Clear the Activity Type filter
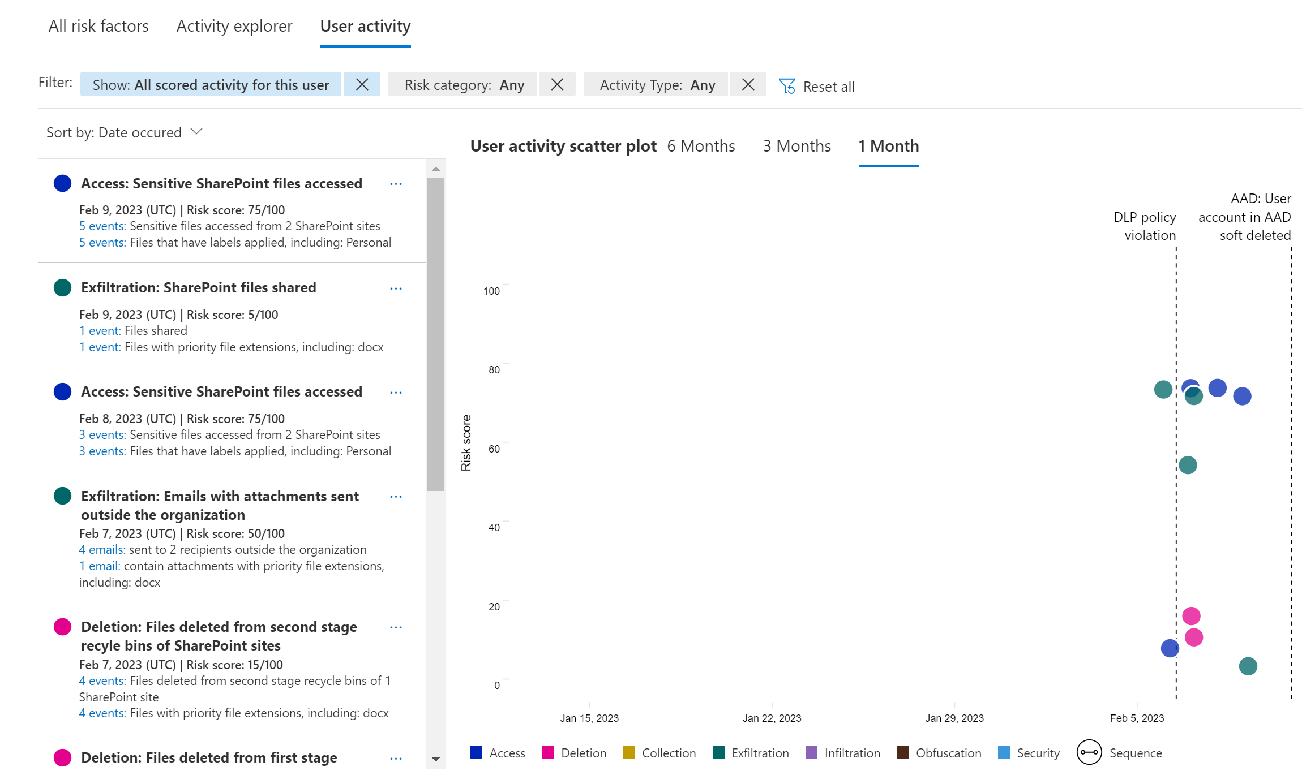The height and width of the screenshot is (771, 1302). point(748,85)
